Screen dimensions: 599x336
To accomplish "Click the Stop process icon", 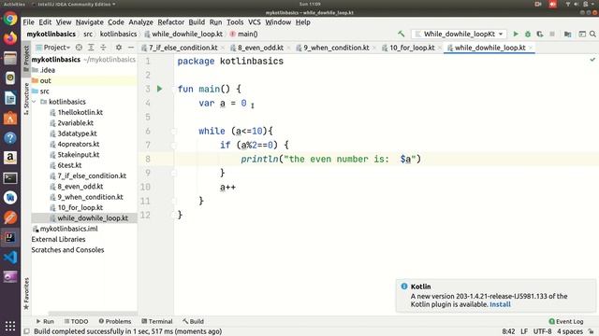I will click(552, 34).
